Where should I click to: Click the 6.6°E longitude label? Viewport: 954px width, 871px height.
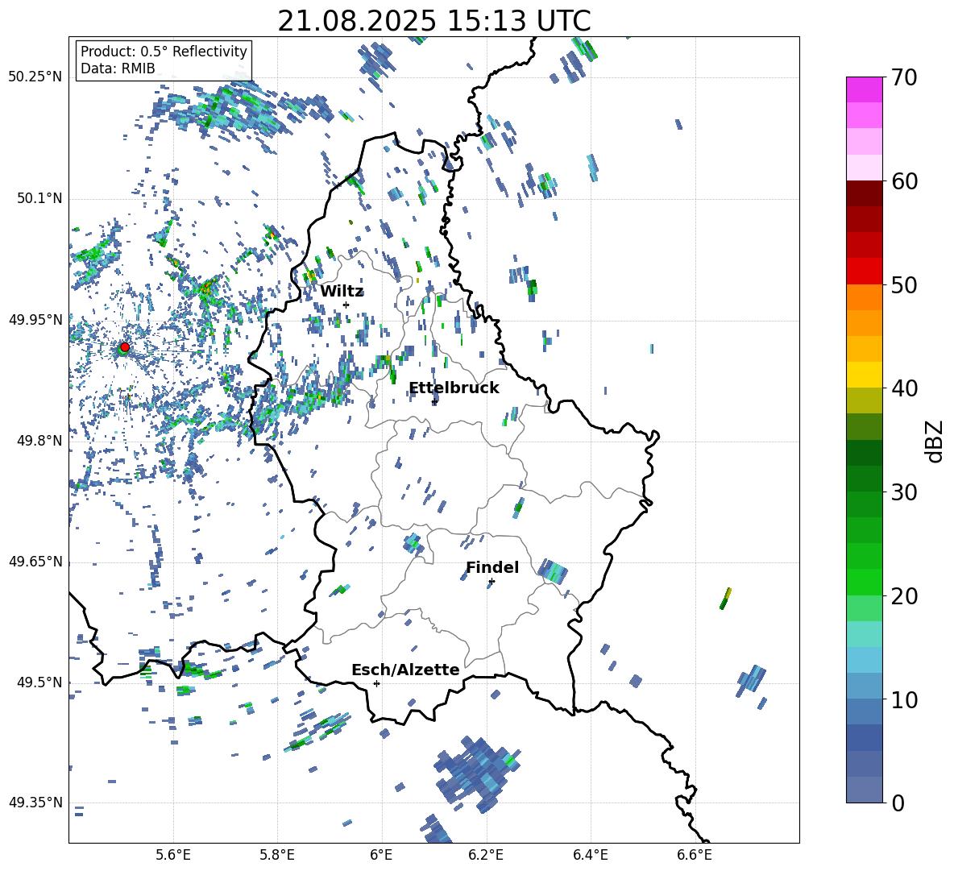[x=695, y=855]
